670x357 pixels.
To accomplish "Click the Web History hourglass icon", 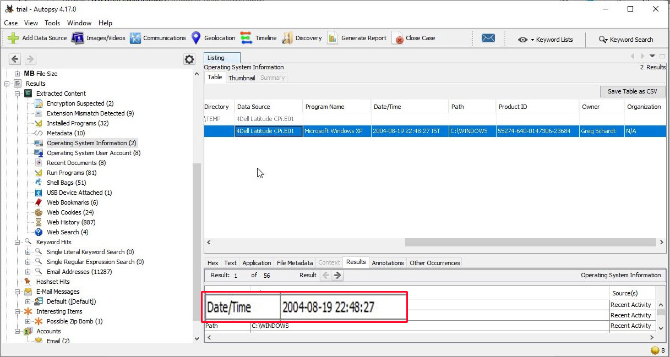I will 39,222.
